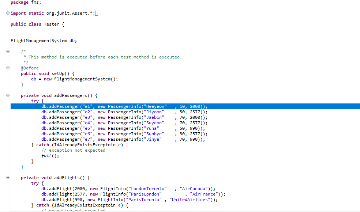Click the @Before annotation
360x212 pixels.
click(30, 68)
